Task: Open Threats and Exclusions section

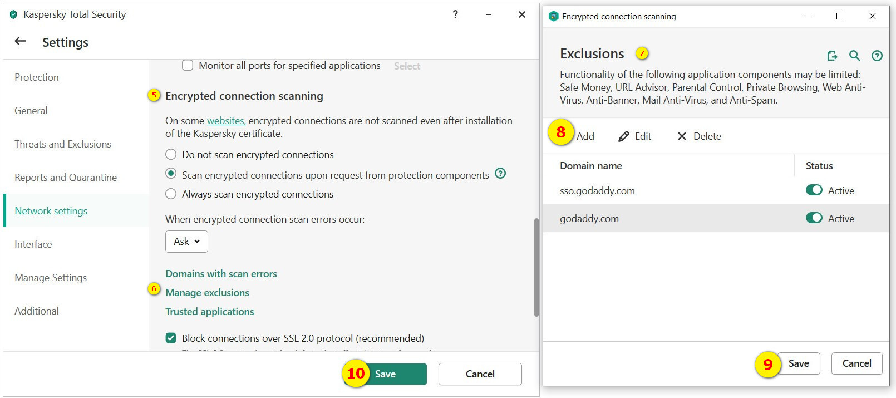Action: click(x=63, y=144)
